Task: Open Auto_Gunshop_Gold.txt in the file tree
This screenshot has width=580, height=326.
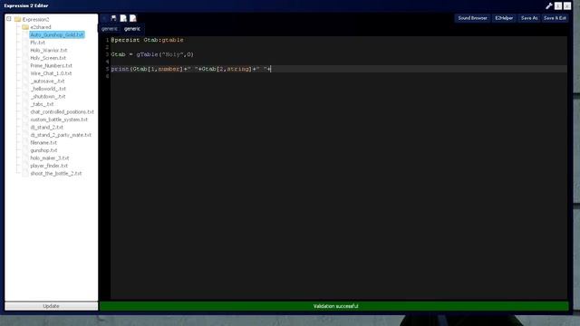Action: pyautogui.click(x=57, y=34)
